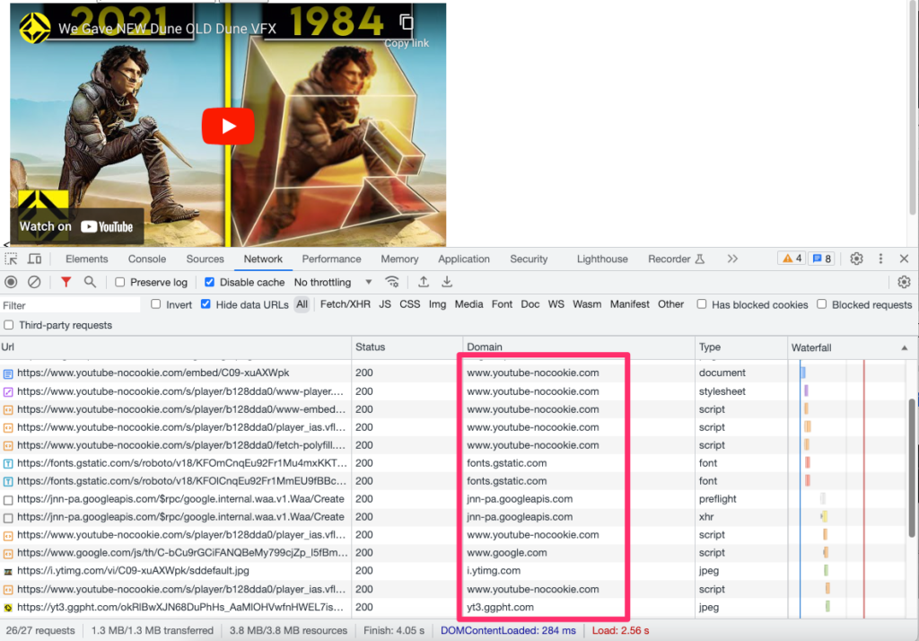The width and height of the screenshot is (919, 641).
Task: Click into the Filter text field
Action: click(x=70, y=305)
